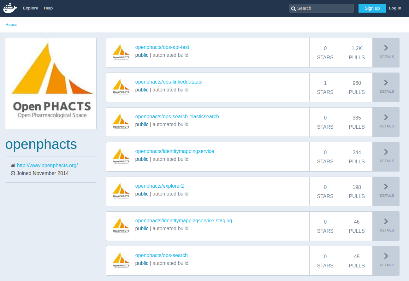409x281 pixels.
Task: Open details for ops-linkeddataapi repository
Action: coord(386,87)
